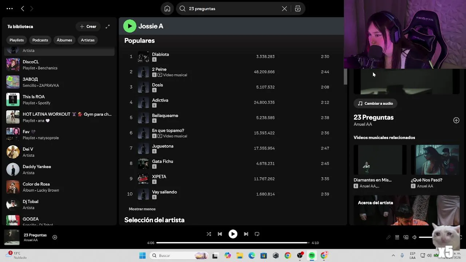Open HOT LATINA WORKOUT playlist
Image resolution: width=466 pixels, height=262 pixels.
[60, 117]
